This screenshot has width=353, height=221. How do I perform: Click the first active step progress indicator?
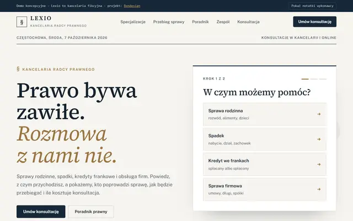coord(305,79)
